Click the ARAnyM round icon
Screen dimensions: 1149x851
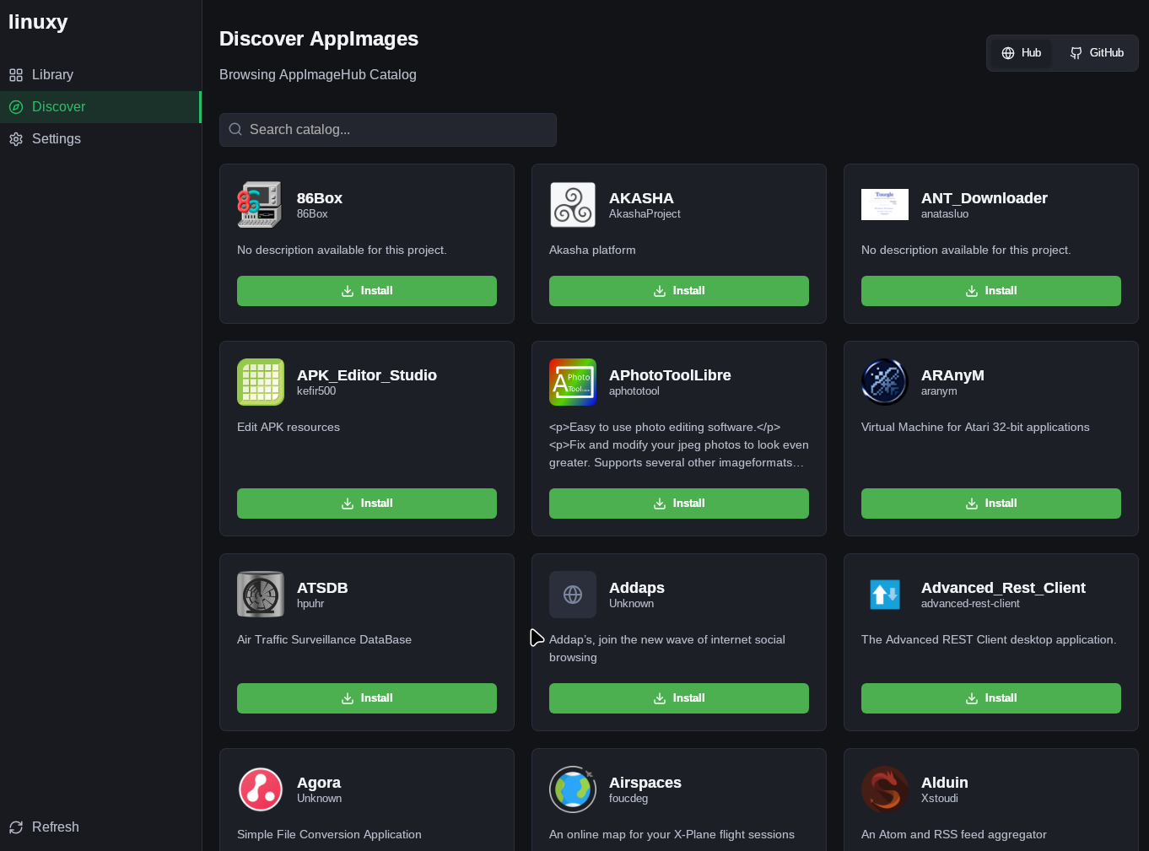tap(885, 382)
